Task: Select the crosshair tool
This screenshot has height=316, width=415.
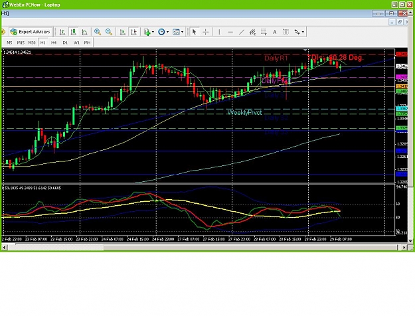Action: tap(205, 32)
